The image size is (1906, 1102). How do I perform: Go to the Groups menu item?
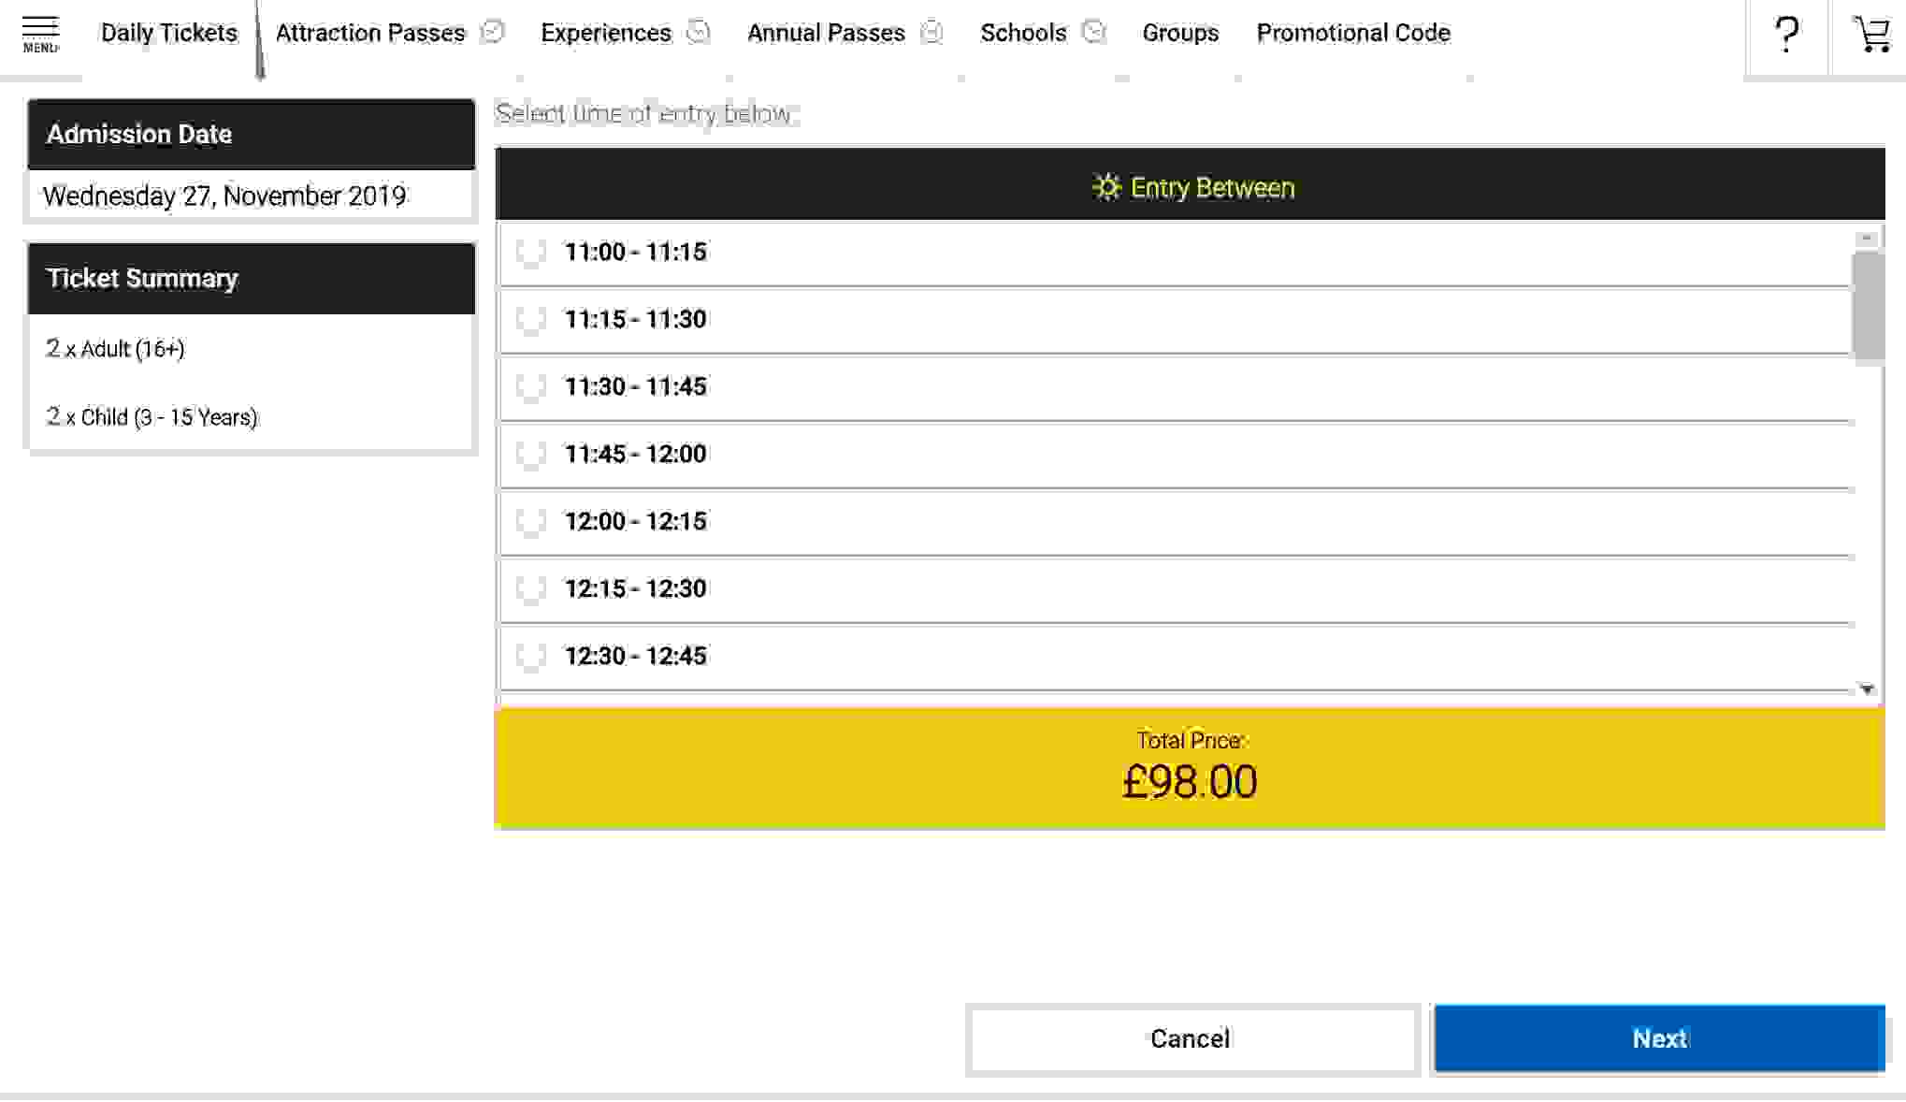pos(1180,33)
